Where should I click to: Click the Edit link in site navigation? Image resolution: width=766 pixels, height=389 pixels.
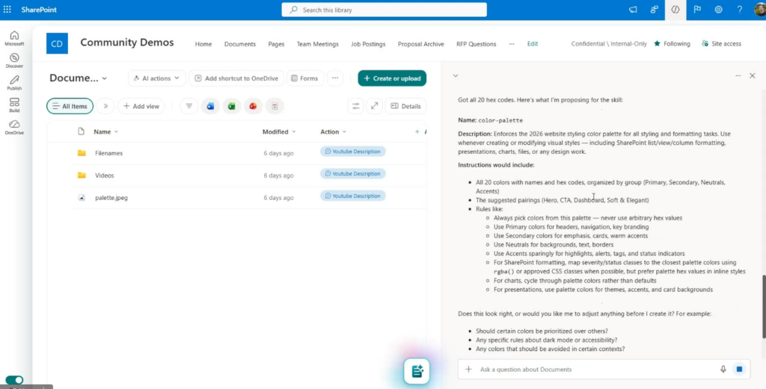click(532, 44)
